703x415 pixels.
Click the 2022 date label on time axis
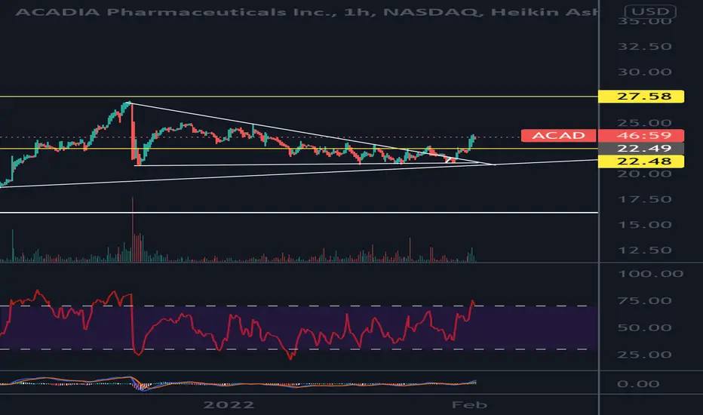click(229, 404)
